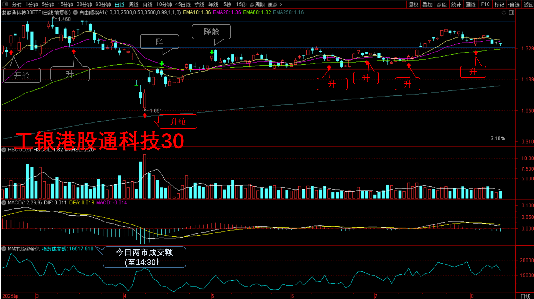Click the 指数成交额: 16517.510 value
This screenshot has width=534, height=299.
coord(68,249)
